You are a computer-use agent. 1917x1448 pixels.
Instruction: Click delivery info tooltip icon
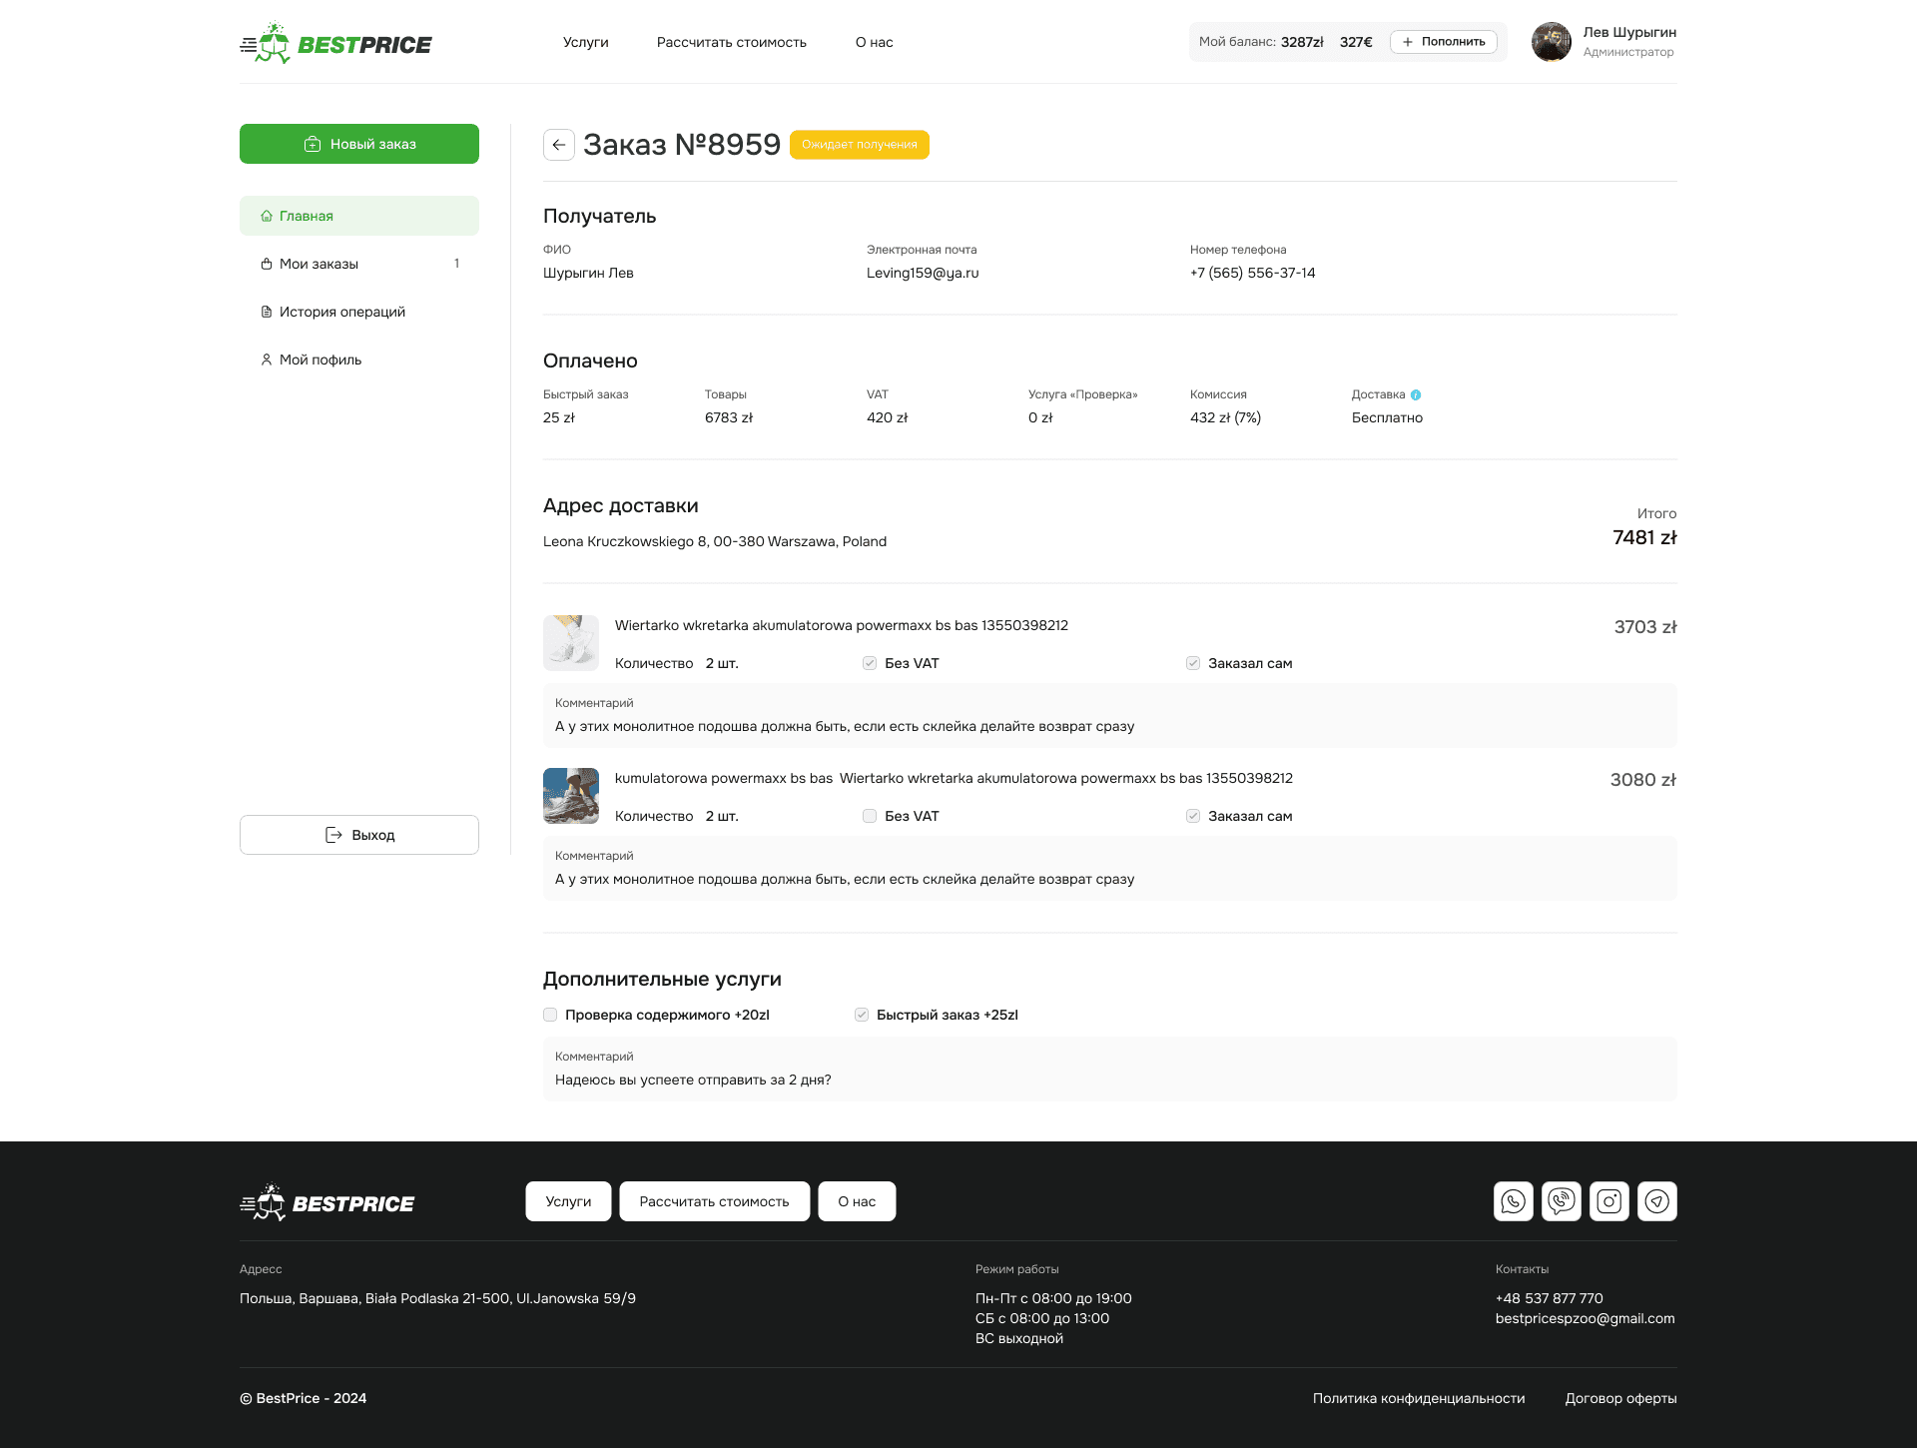pyautogui.click(x=1416, y=394)
